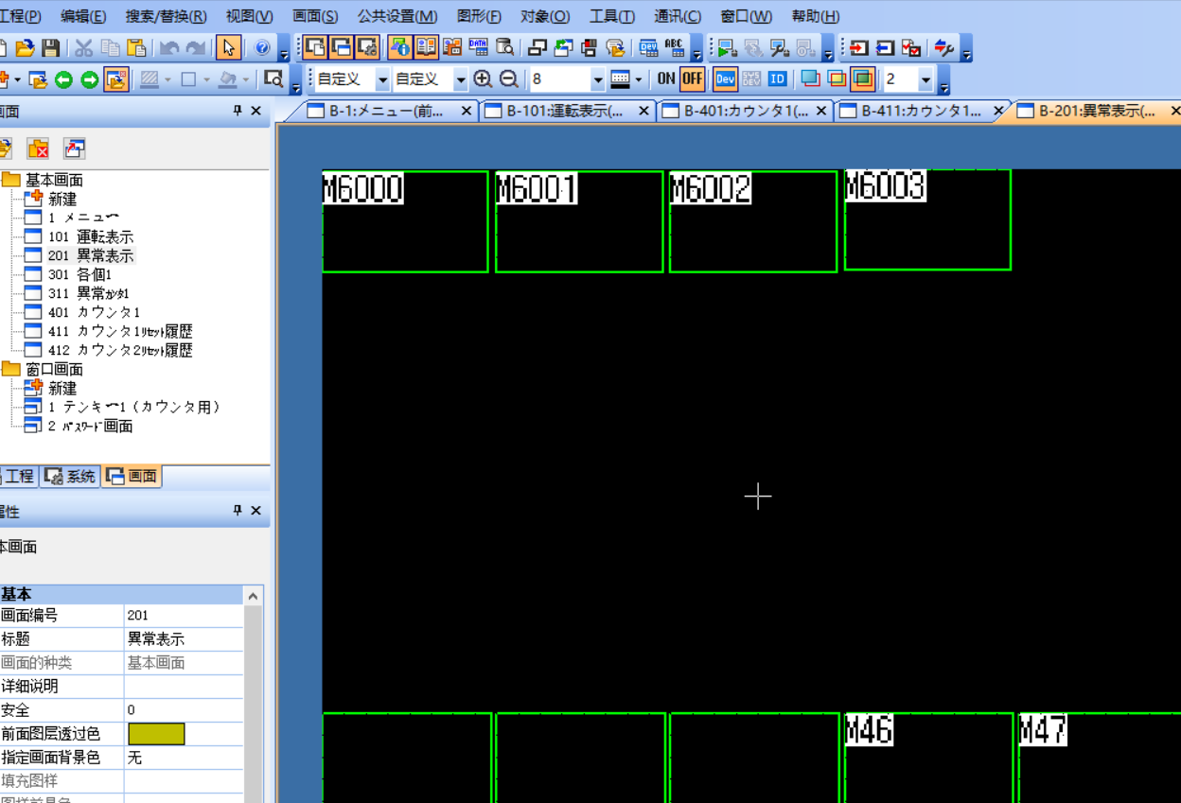Save the project with the floppy disk icon

(51, 47)
